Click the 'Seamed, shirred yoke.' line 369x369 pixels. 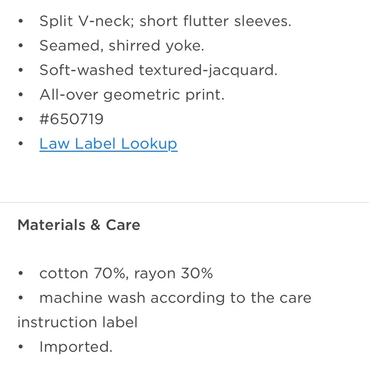pos(122,46)
